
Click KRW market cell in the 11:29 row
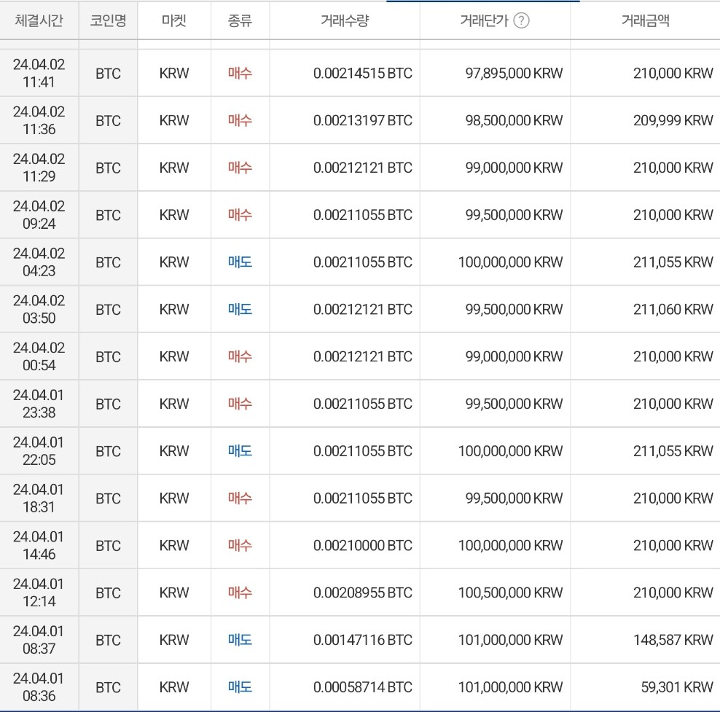click(174, 168)
